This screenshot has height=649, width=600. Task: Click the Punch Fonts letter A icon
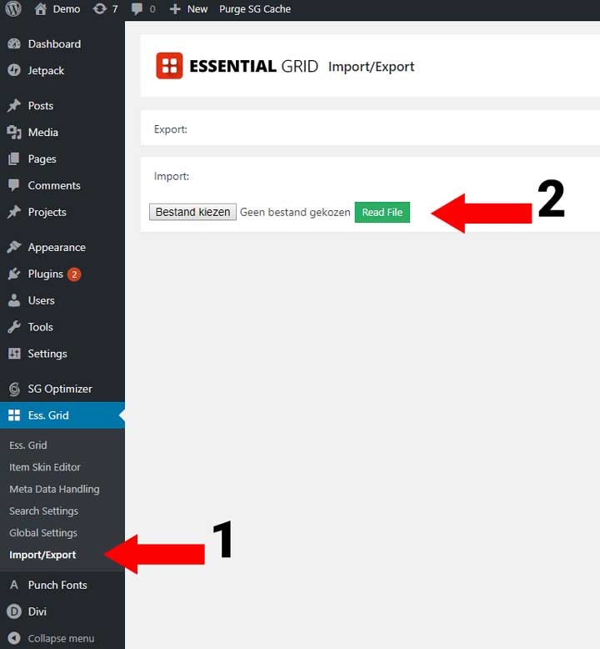coord(14,585)
